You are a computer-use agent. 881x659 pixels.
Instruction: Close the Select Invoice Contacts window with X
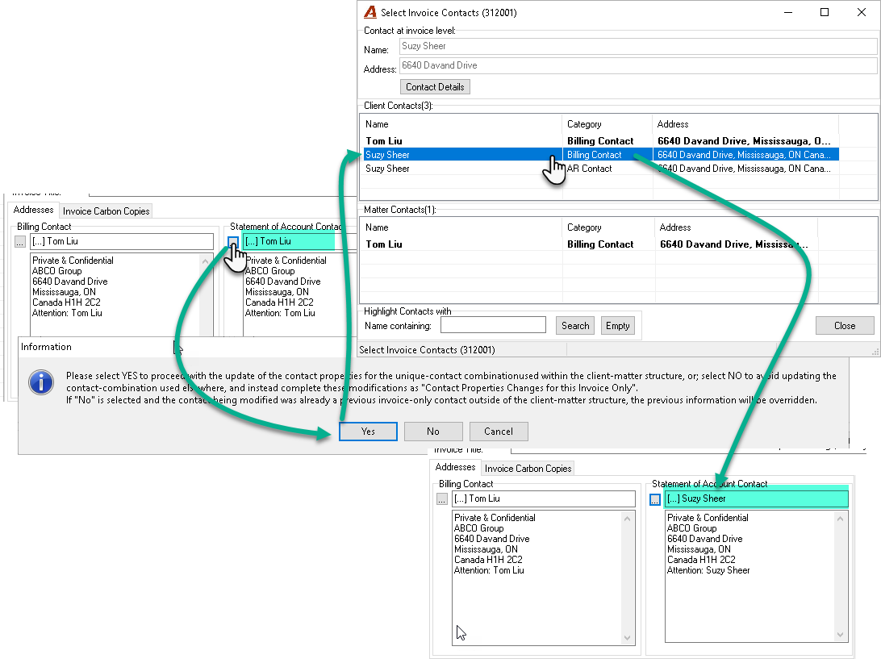click(862, 12)
